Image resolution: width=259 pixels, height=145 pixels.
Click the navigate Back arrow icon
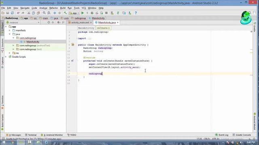coord(55,13)
